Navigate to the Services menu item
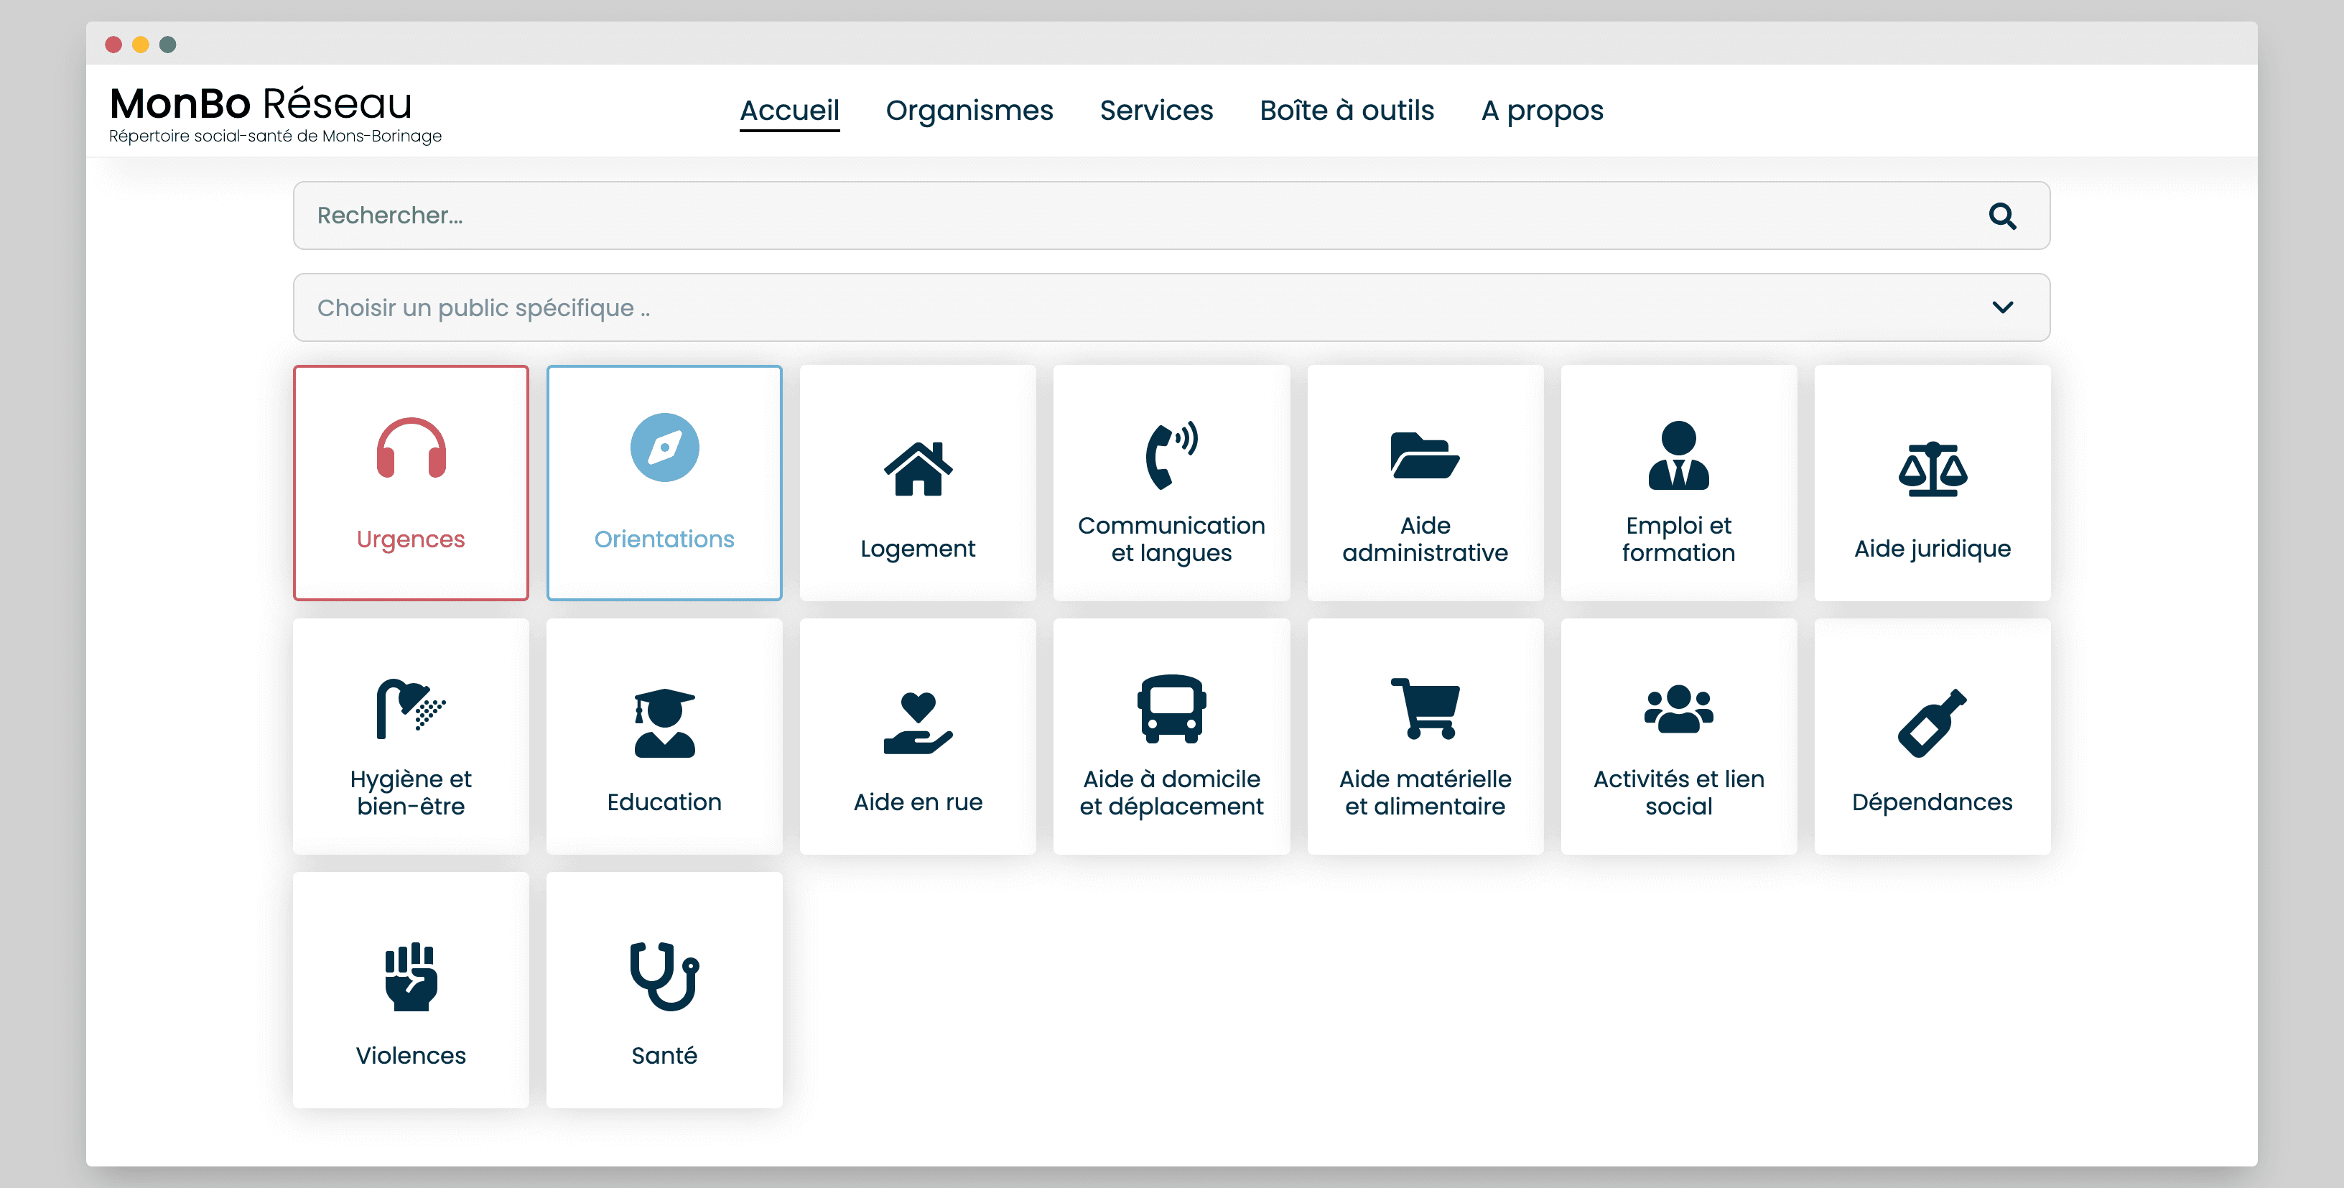The image size is (2344, 1188). coord(1155,110)
